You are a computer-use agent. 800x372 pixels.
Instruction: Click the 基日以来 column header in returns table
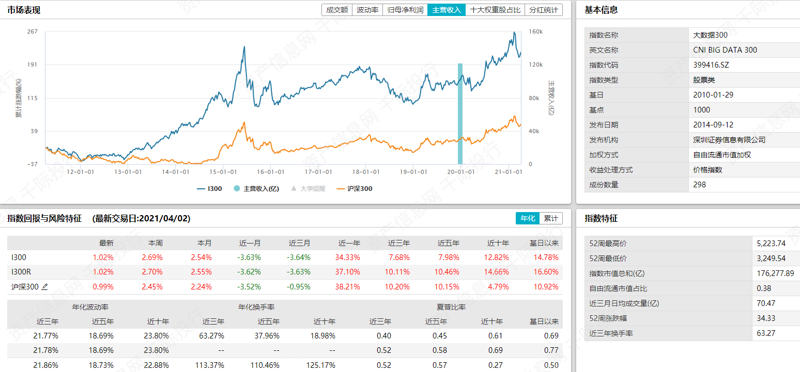coord(544,243)
